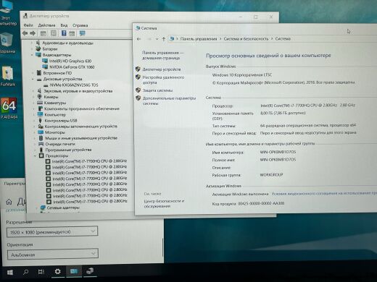Select 'Камеры' category row
The width and height of the screenshot is (377, 282).
51,97
